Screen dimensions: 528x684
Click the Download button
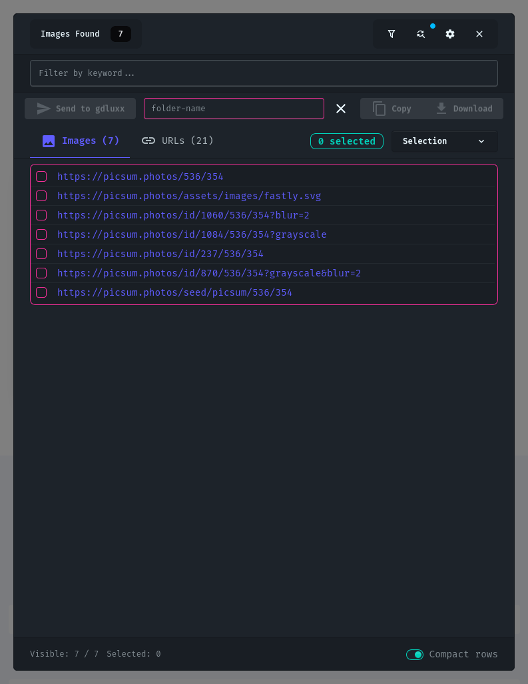[464, 109]
